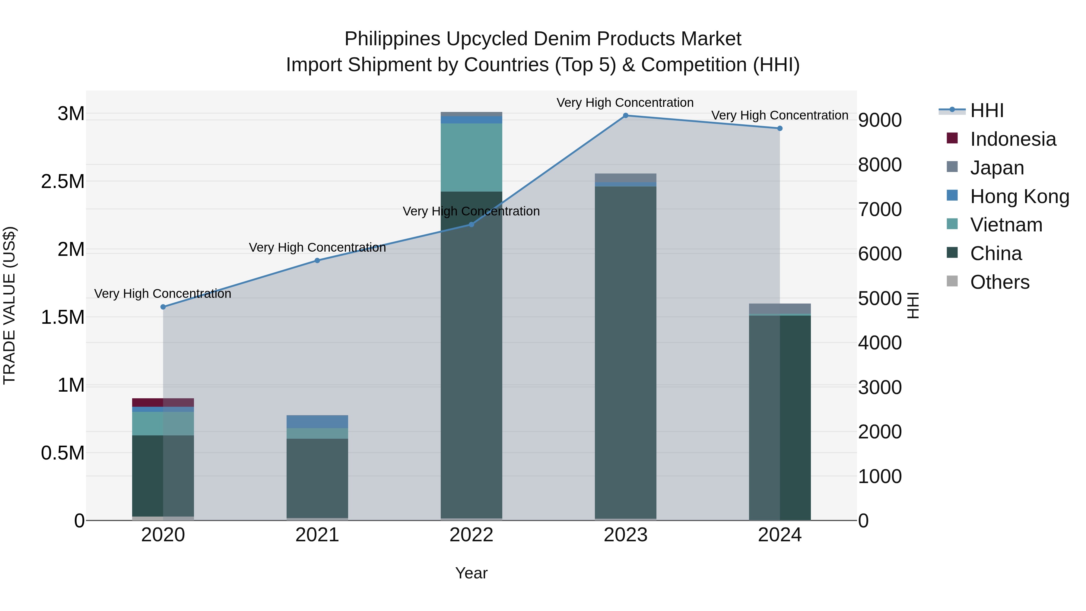Click the 3M trade value tick label
This screenshot has width=1086, height=611.
(71, 113)
